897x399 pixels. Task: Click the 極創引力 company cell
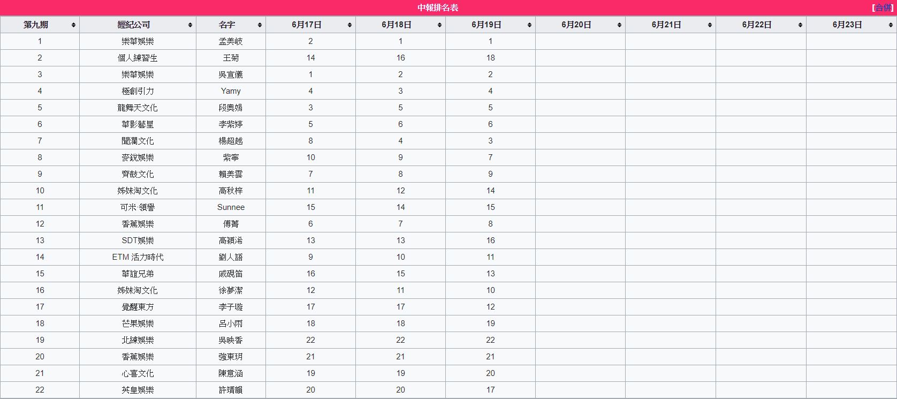138,91
